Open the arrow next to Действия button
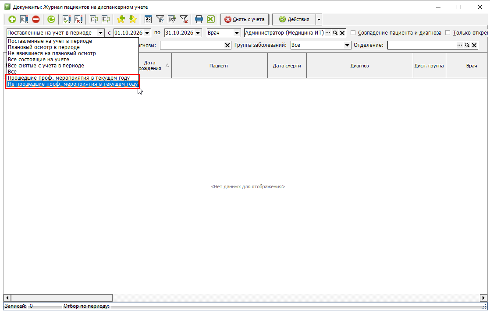Image resolution: width=490 pixels, height=313 pixels. click(x=319, y=19)
